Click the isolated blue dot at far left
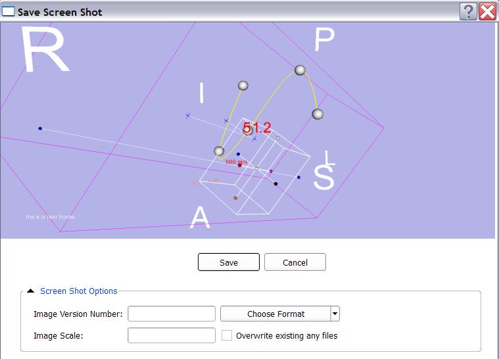499x359 pixels. coord(40,128)
